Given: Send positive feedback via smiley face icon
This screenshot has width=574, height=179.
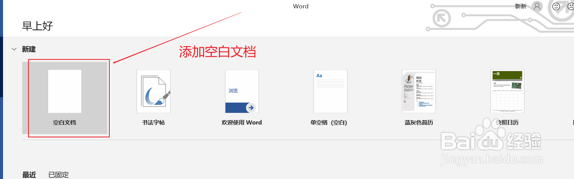Looking at the screenshot, I should click(x=556, y=6).
